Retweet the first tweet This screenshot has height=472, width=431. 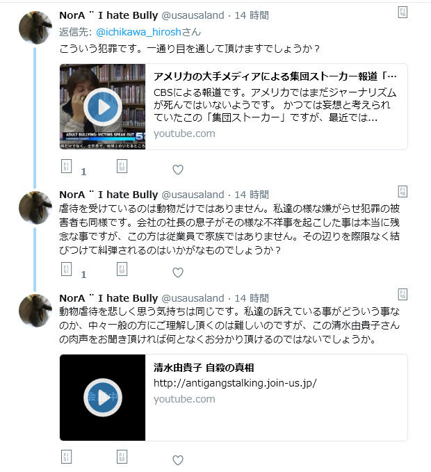click(122, 166)
